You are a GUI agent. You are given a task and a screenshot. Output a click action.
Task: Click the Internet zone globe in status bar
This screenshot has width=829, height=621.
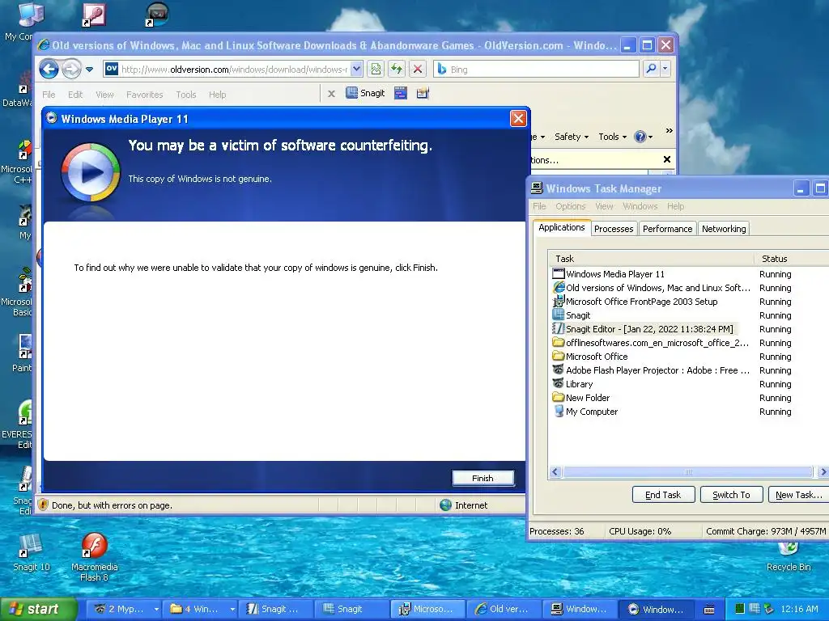[446, 505]
